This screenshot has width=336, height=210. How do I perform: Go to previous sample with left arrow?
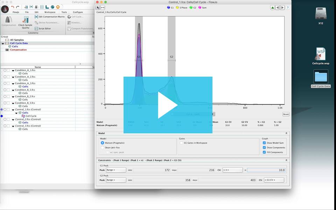[278, 7]
